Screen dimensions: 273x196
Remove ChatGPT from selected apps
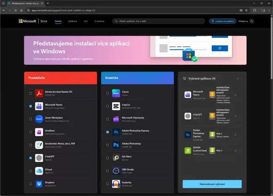(x=235, y=116)
